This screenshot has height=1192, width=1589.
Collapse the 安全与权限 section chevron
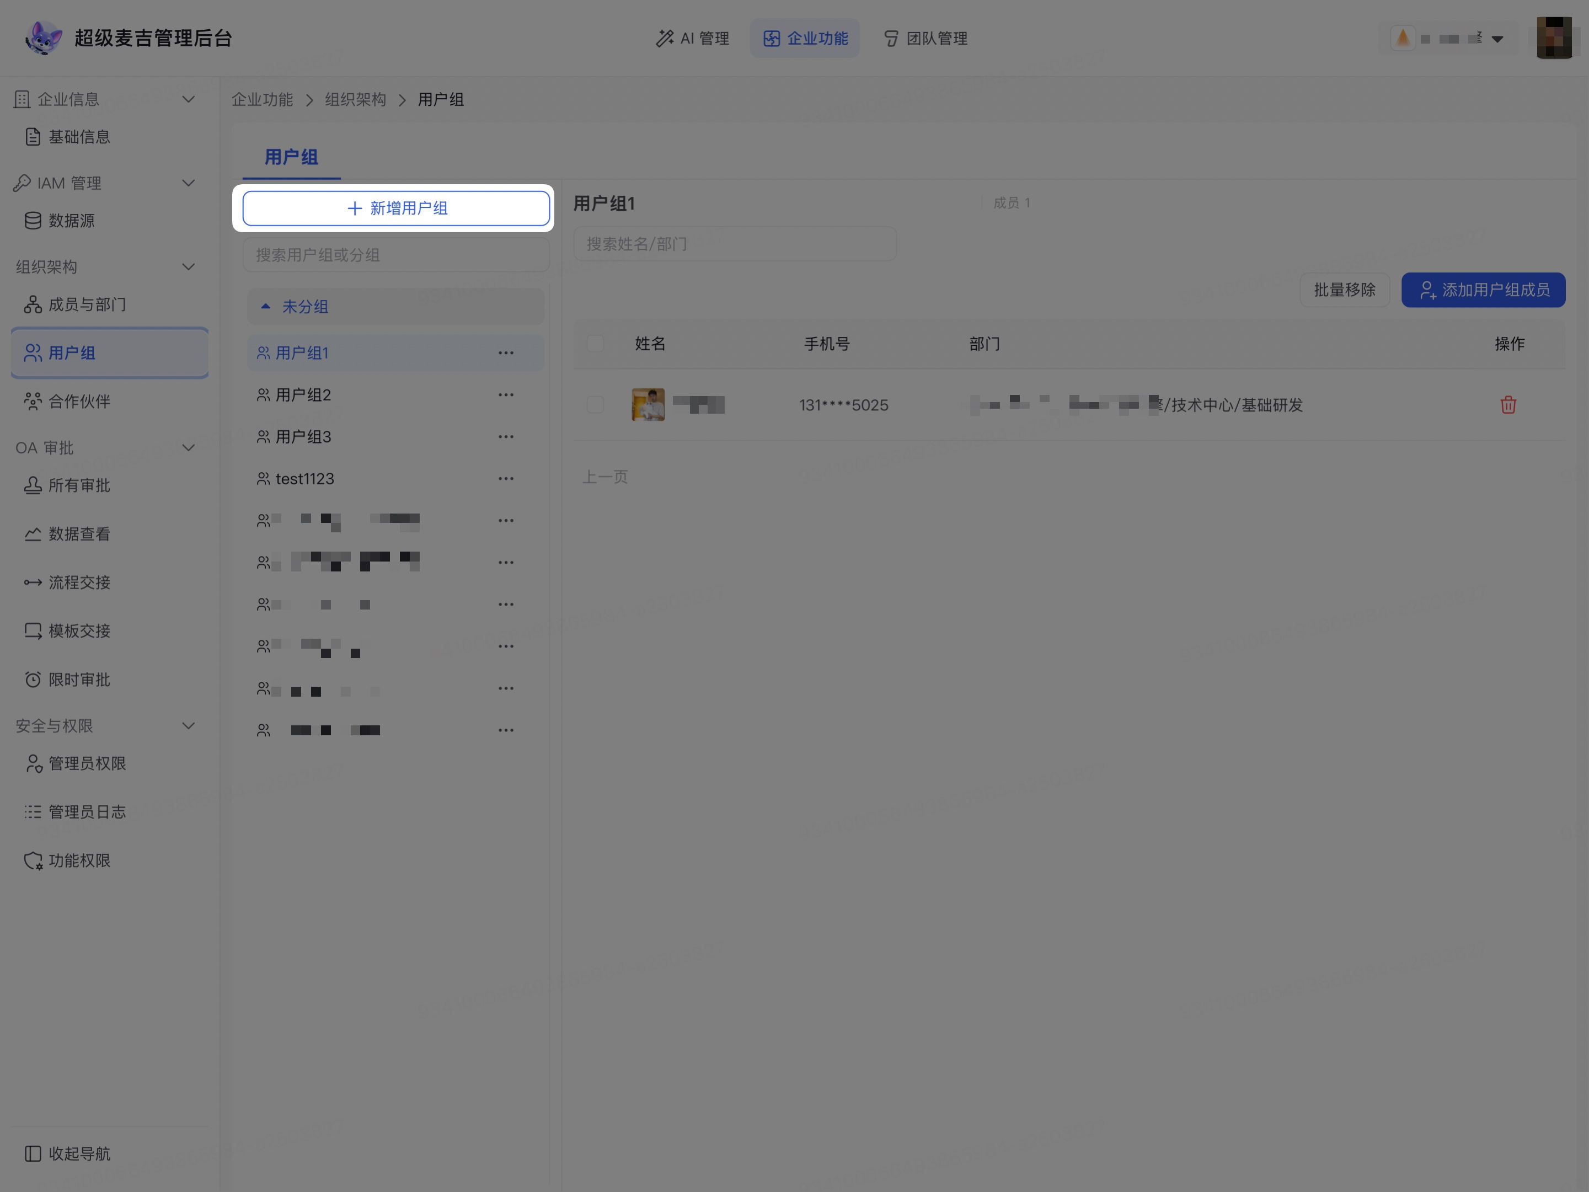coord(188,726)
